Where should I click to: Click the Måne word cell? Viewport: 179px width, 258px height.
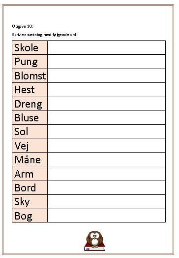click(30, 160)
